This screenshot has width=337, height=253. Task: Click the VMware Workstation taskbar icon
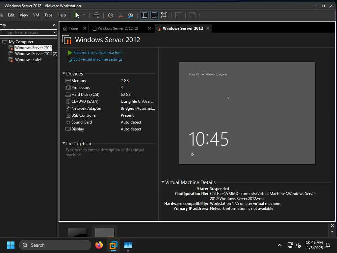point(113,245)
